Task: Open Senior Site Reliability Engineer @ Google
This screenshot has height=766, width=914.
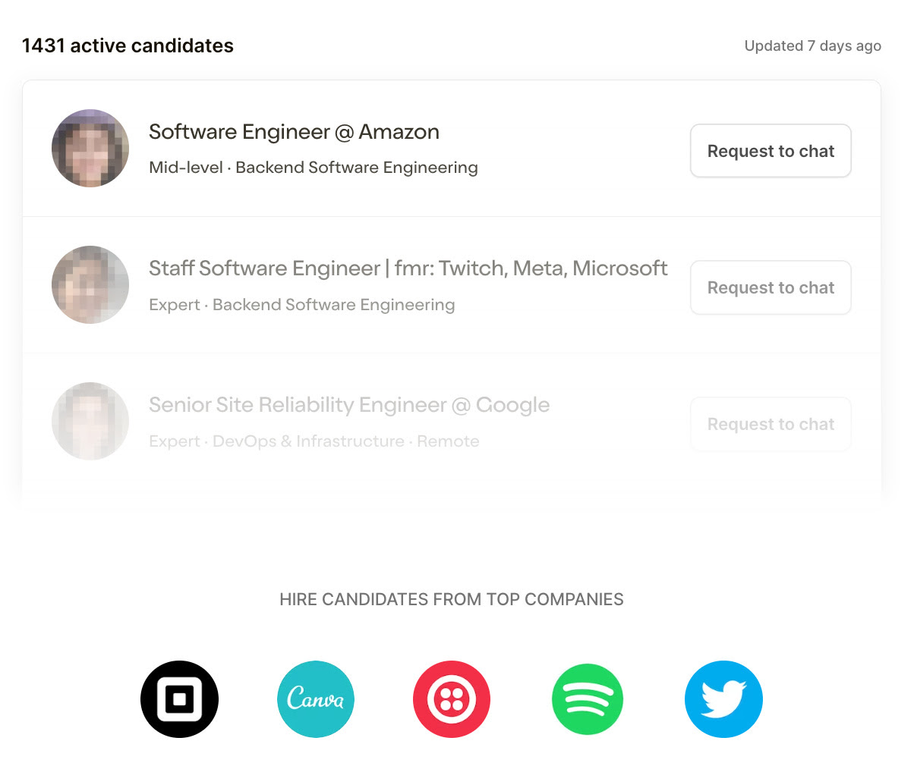Action: [x=349, y=405]
